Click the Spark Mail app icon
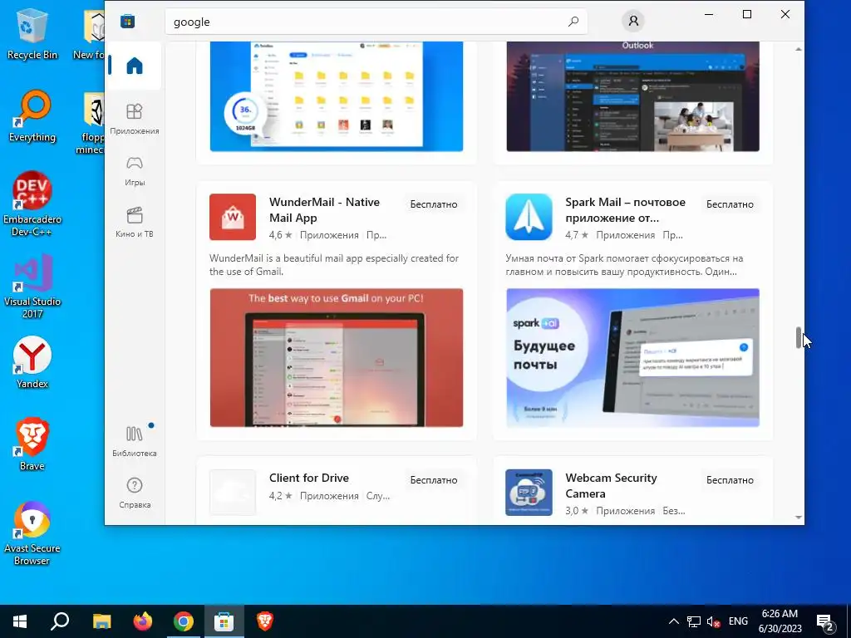851x638 pixels. click(x=529, y=217)
